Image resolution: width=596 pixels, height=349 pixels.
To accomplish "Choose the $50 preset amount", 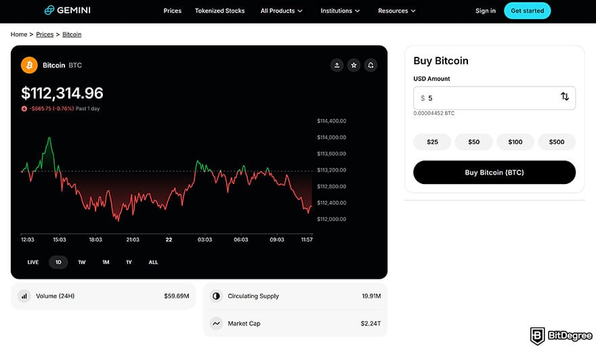I will tap(473, 142).
